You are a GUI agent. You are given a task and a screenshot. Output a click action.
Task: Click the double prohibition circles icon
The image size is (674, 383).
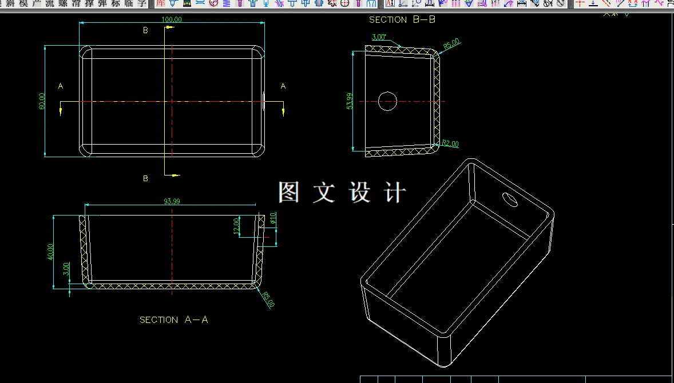(548, 3)
